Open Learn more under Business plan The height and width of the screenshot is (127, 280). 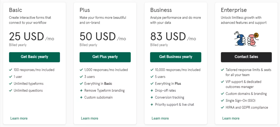160,118
